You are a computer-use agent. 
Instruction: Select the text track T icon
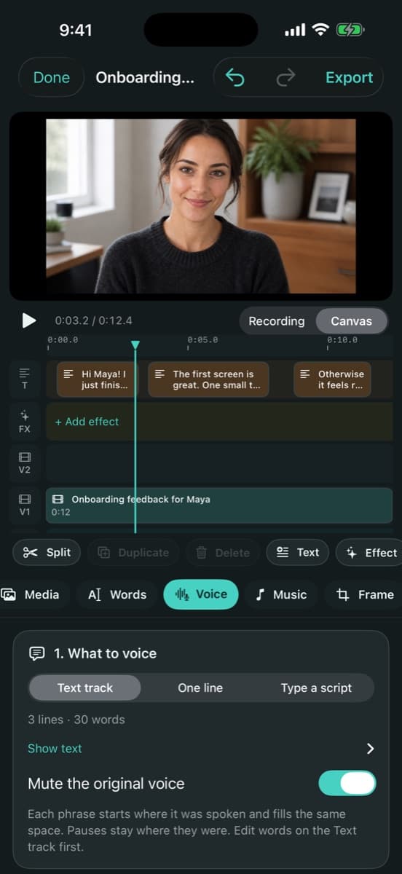click(x=25, y=379)
